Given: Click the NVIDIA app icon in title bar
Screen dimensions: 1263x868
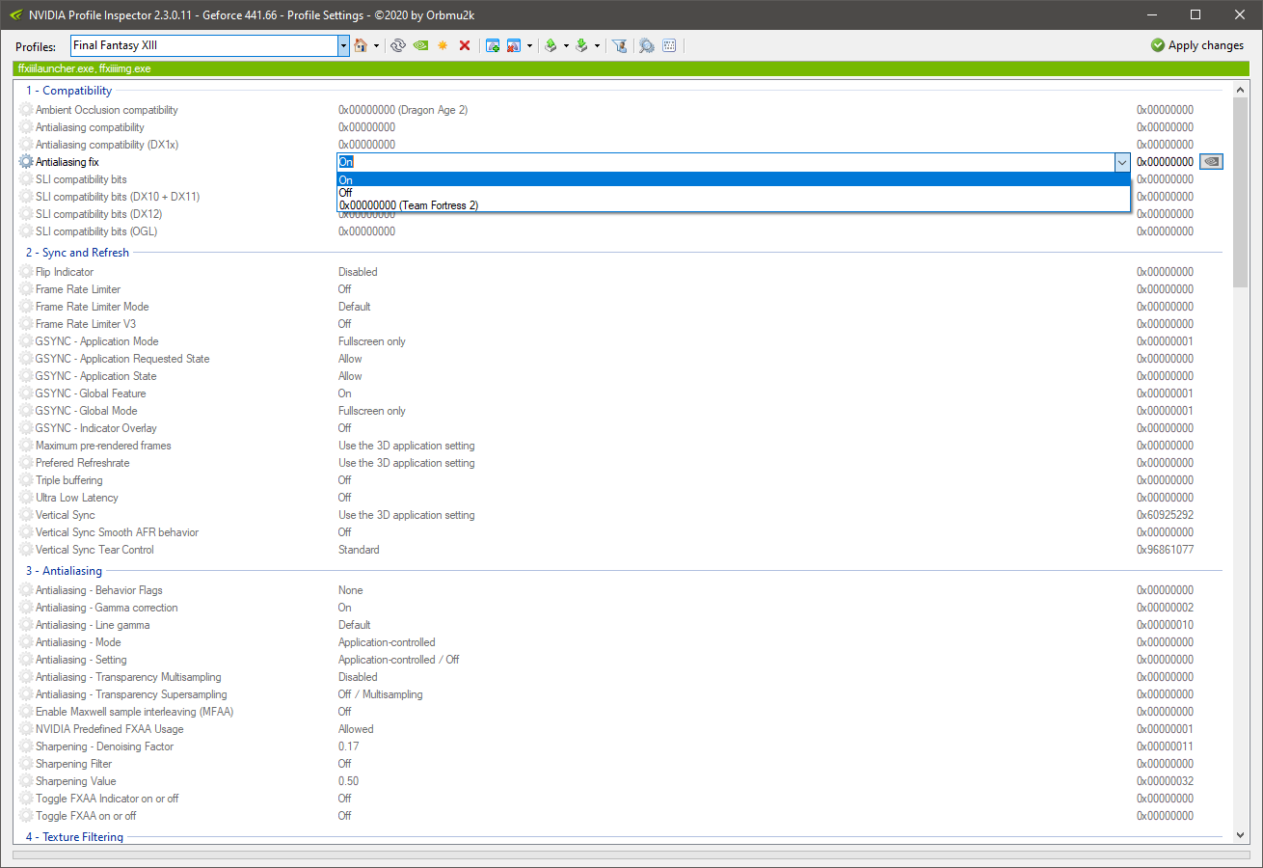Looking at the screenshot, I should (x=15, y=14).
